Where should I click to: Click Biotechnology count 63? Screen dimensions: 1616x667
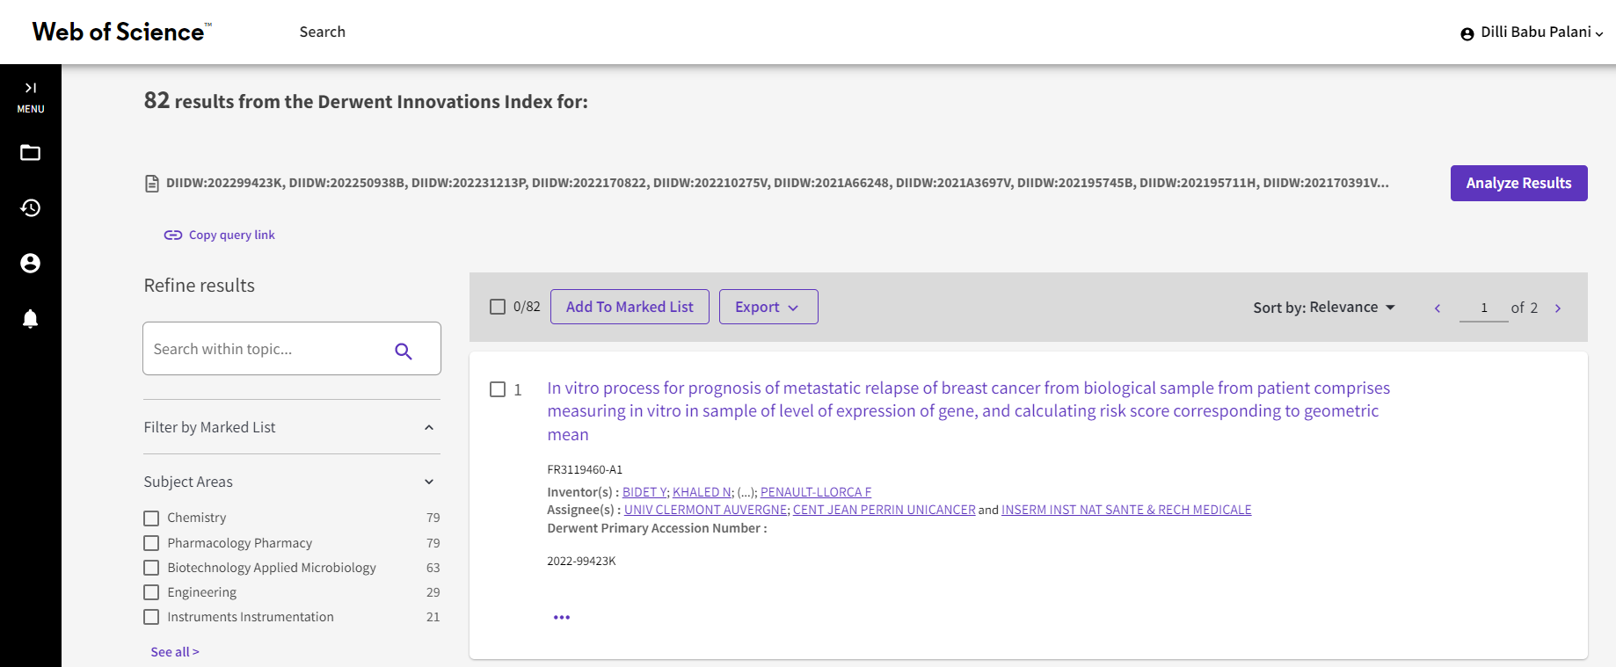(433, 568)
